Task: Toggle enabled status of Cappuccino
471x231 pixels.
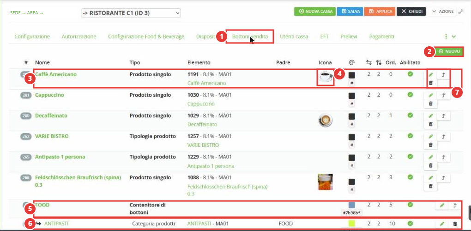Action: 410,94
